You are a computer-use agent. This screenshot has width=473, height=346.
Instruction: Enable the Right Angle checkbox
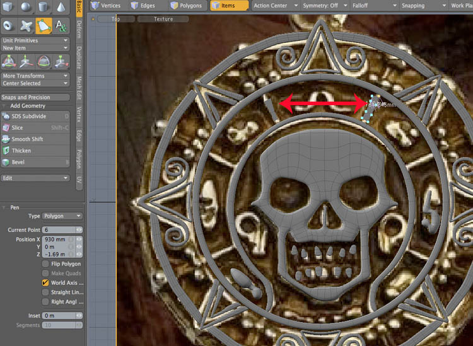45,302
